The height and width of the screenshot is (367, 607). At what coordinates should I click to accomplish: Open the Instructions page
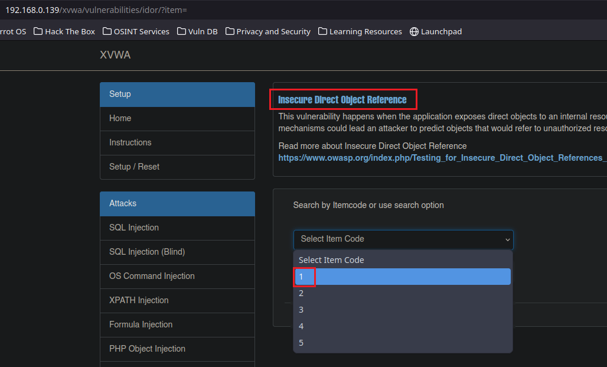click(x=130, y=142)
